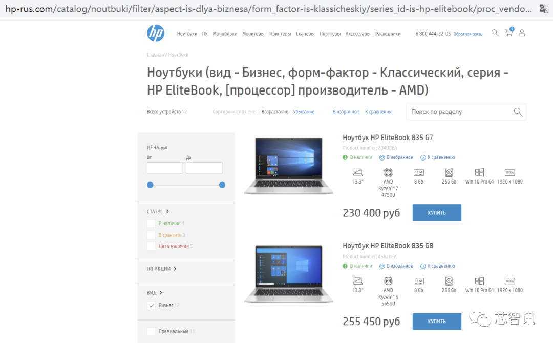The width and height of the screenshot is (553, 343).
Task: Open 'В избранное' link in the sort bar
Action: pyautogui.click(x=346, y=112)
